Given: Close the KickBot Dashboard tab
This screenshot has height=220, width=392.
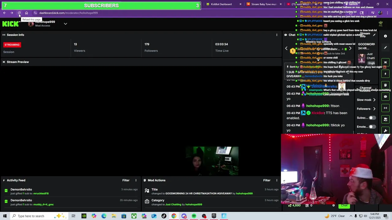Looking at the screenshot, I should pyautogui.click(x=240, y=4).
